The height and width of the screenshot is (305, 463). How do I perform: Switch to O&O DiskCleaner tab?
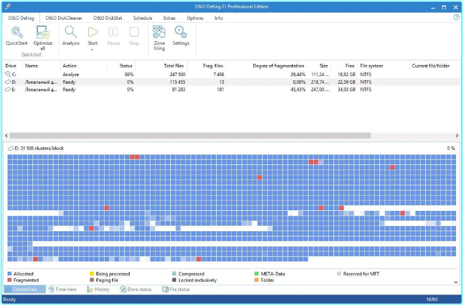pos(63,18)
